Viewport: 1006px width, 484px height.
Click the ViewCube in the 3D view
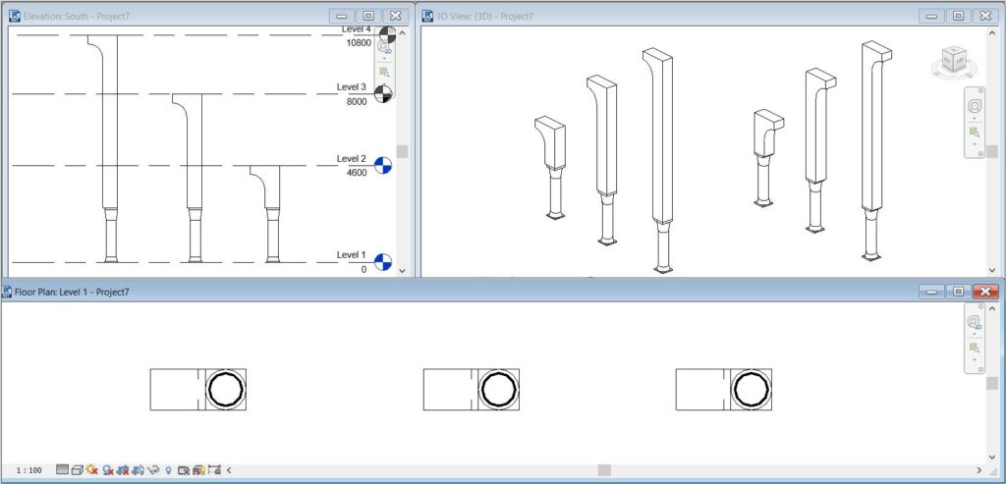click(x=954, y=60)
